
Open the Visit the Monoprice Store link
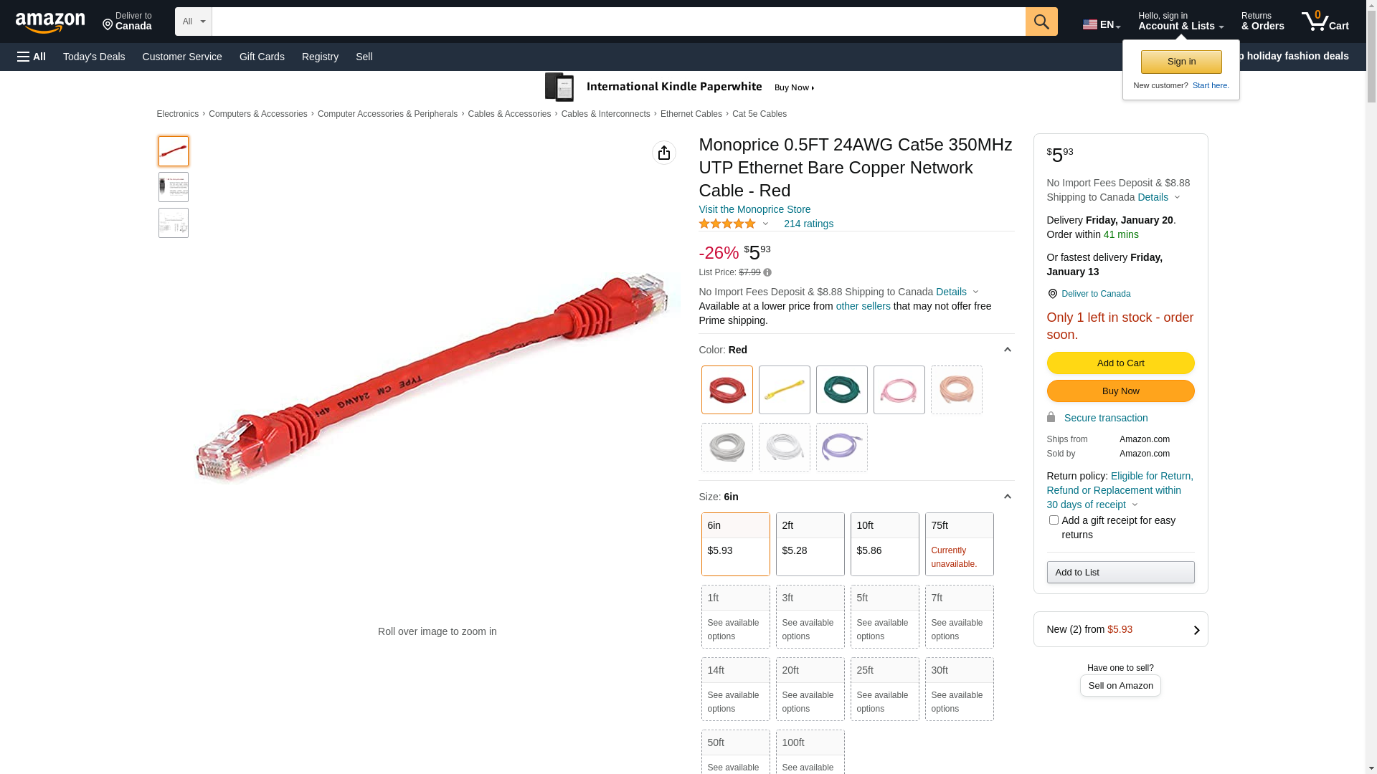(x=754, y=209)
